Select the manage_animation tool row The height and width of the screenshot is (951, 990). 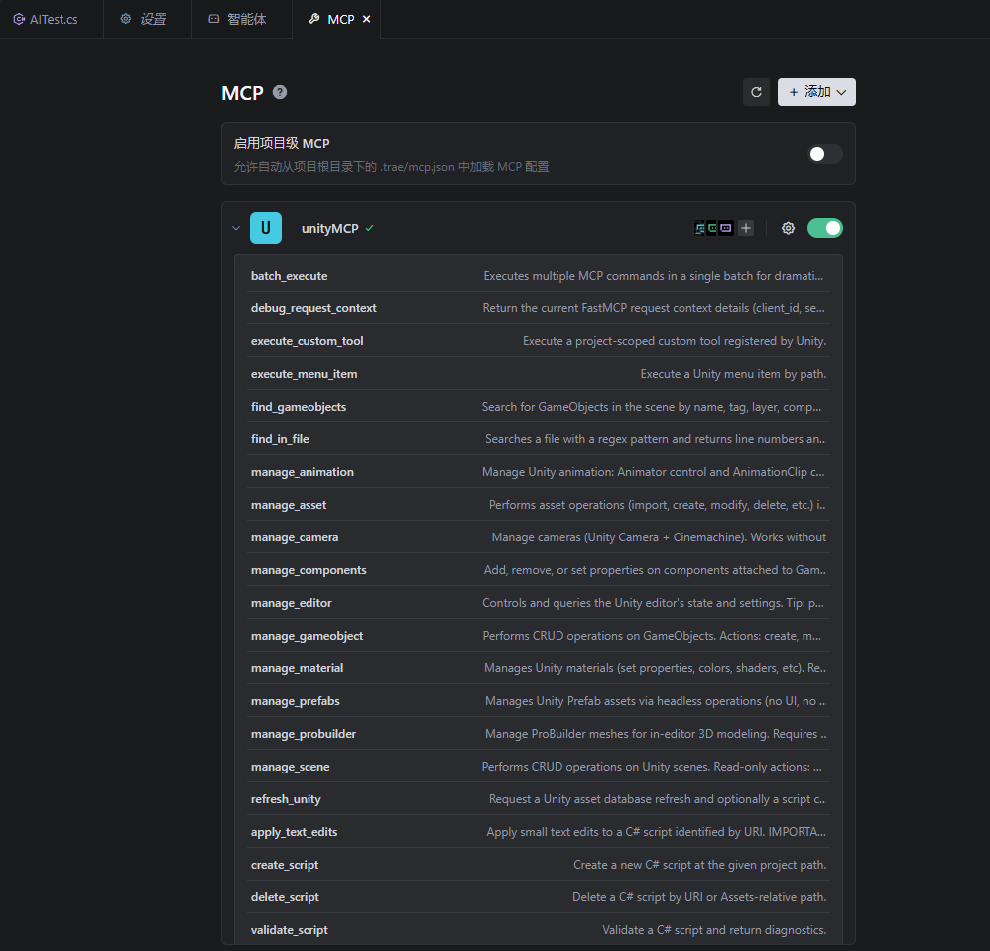tap(538, 473)
